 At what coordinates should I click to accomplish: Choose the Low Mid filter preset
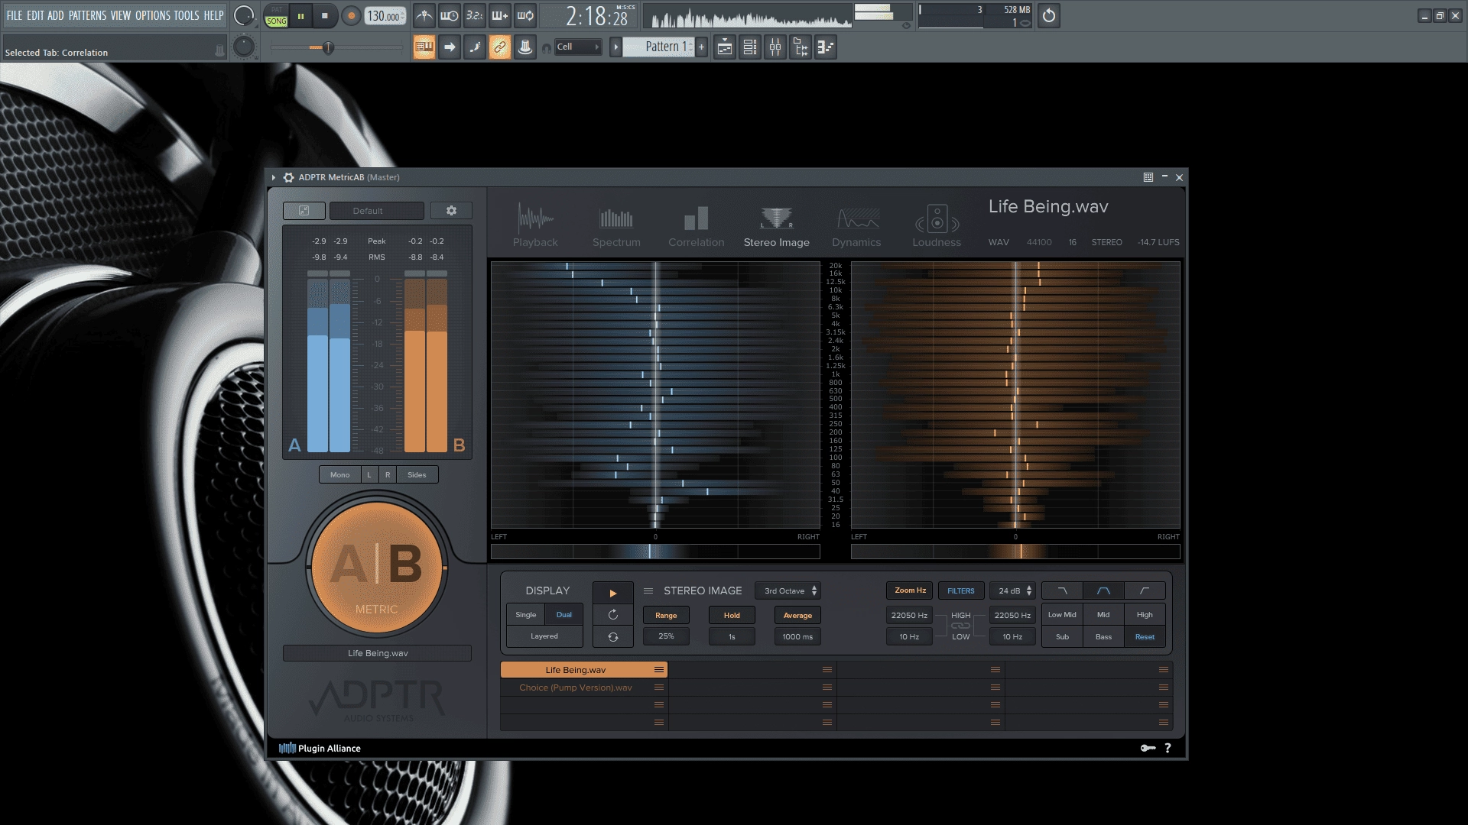coord(1062,614)
